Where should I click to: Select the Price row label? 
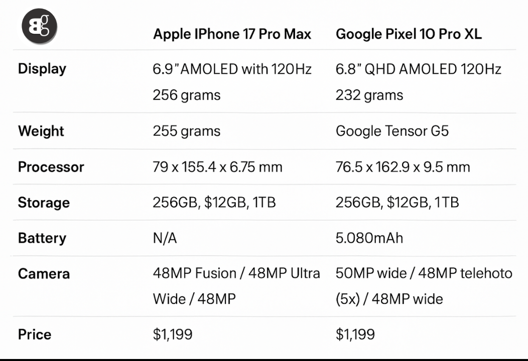pos(35,334)
